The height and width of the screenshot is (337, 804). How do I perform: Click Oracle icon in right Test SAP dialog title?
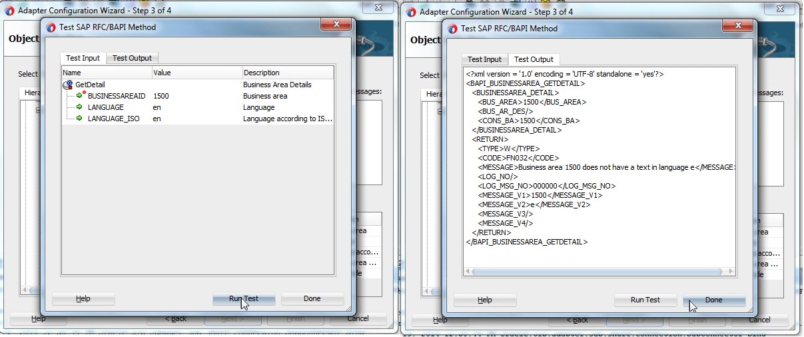454,29
